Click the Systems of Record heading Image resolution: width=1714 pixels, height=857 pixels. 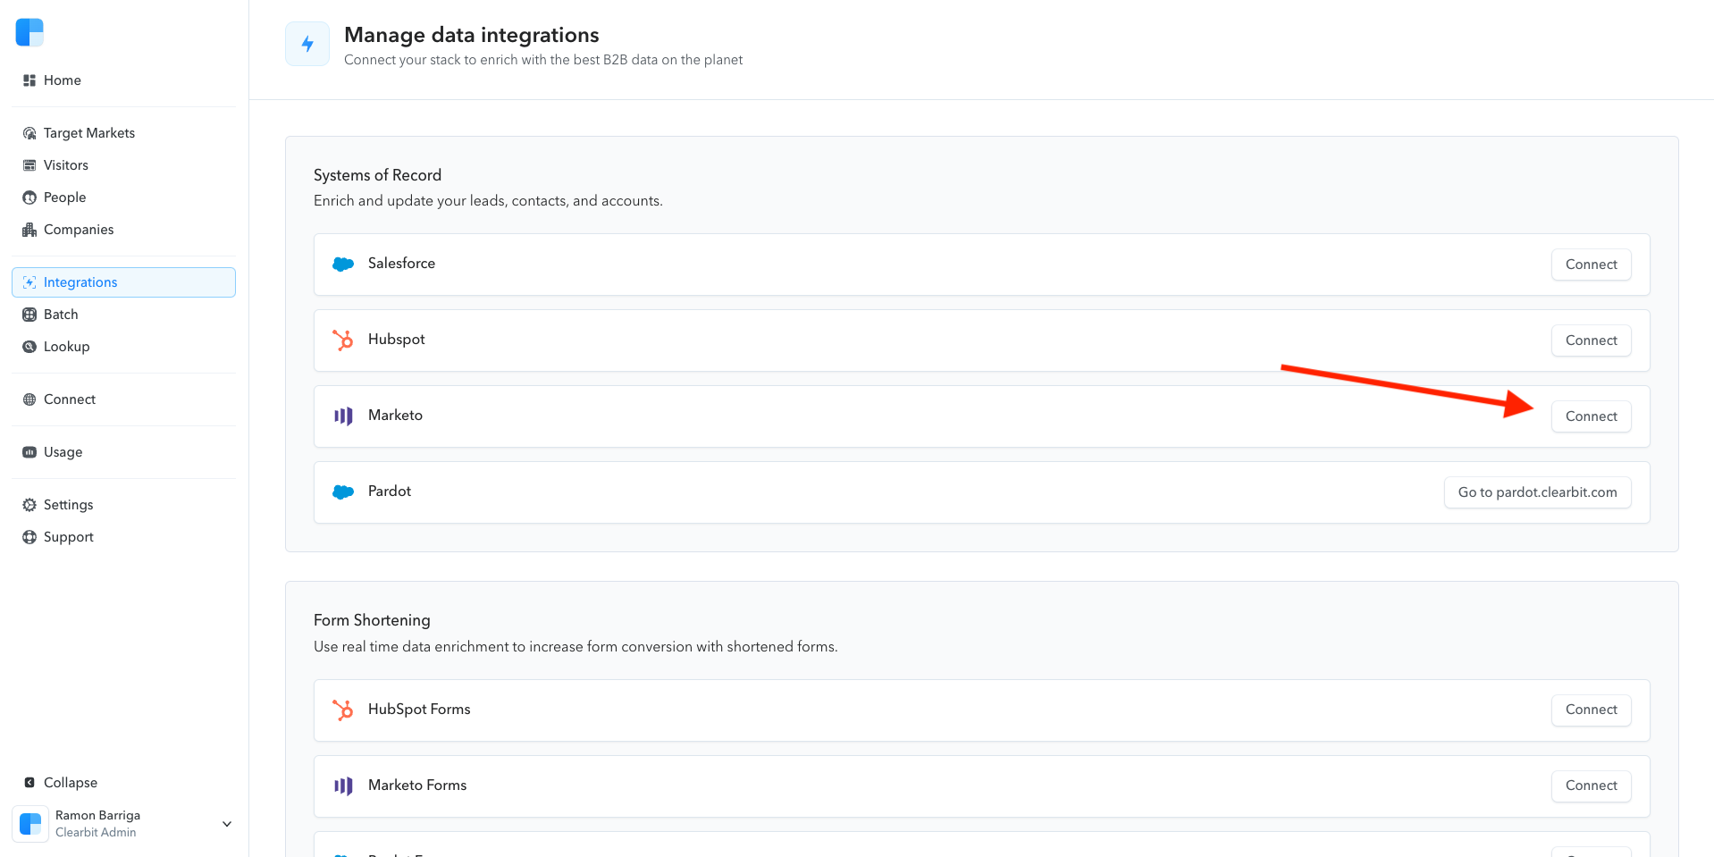pos(377,175)
